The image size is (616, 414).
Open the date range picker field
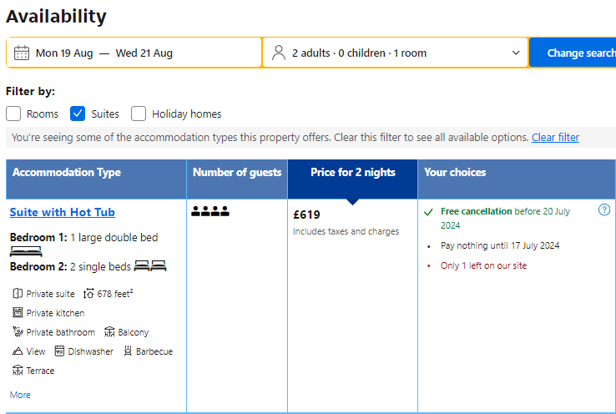tap(134, 53)
